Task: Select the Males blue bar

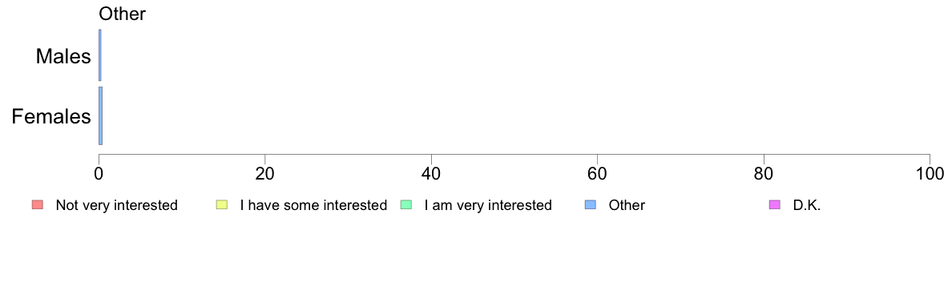Action: pyautogui.click(x=100, y=55)
